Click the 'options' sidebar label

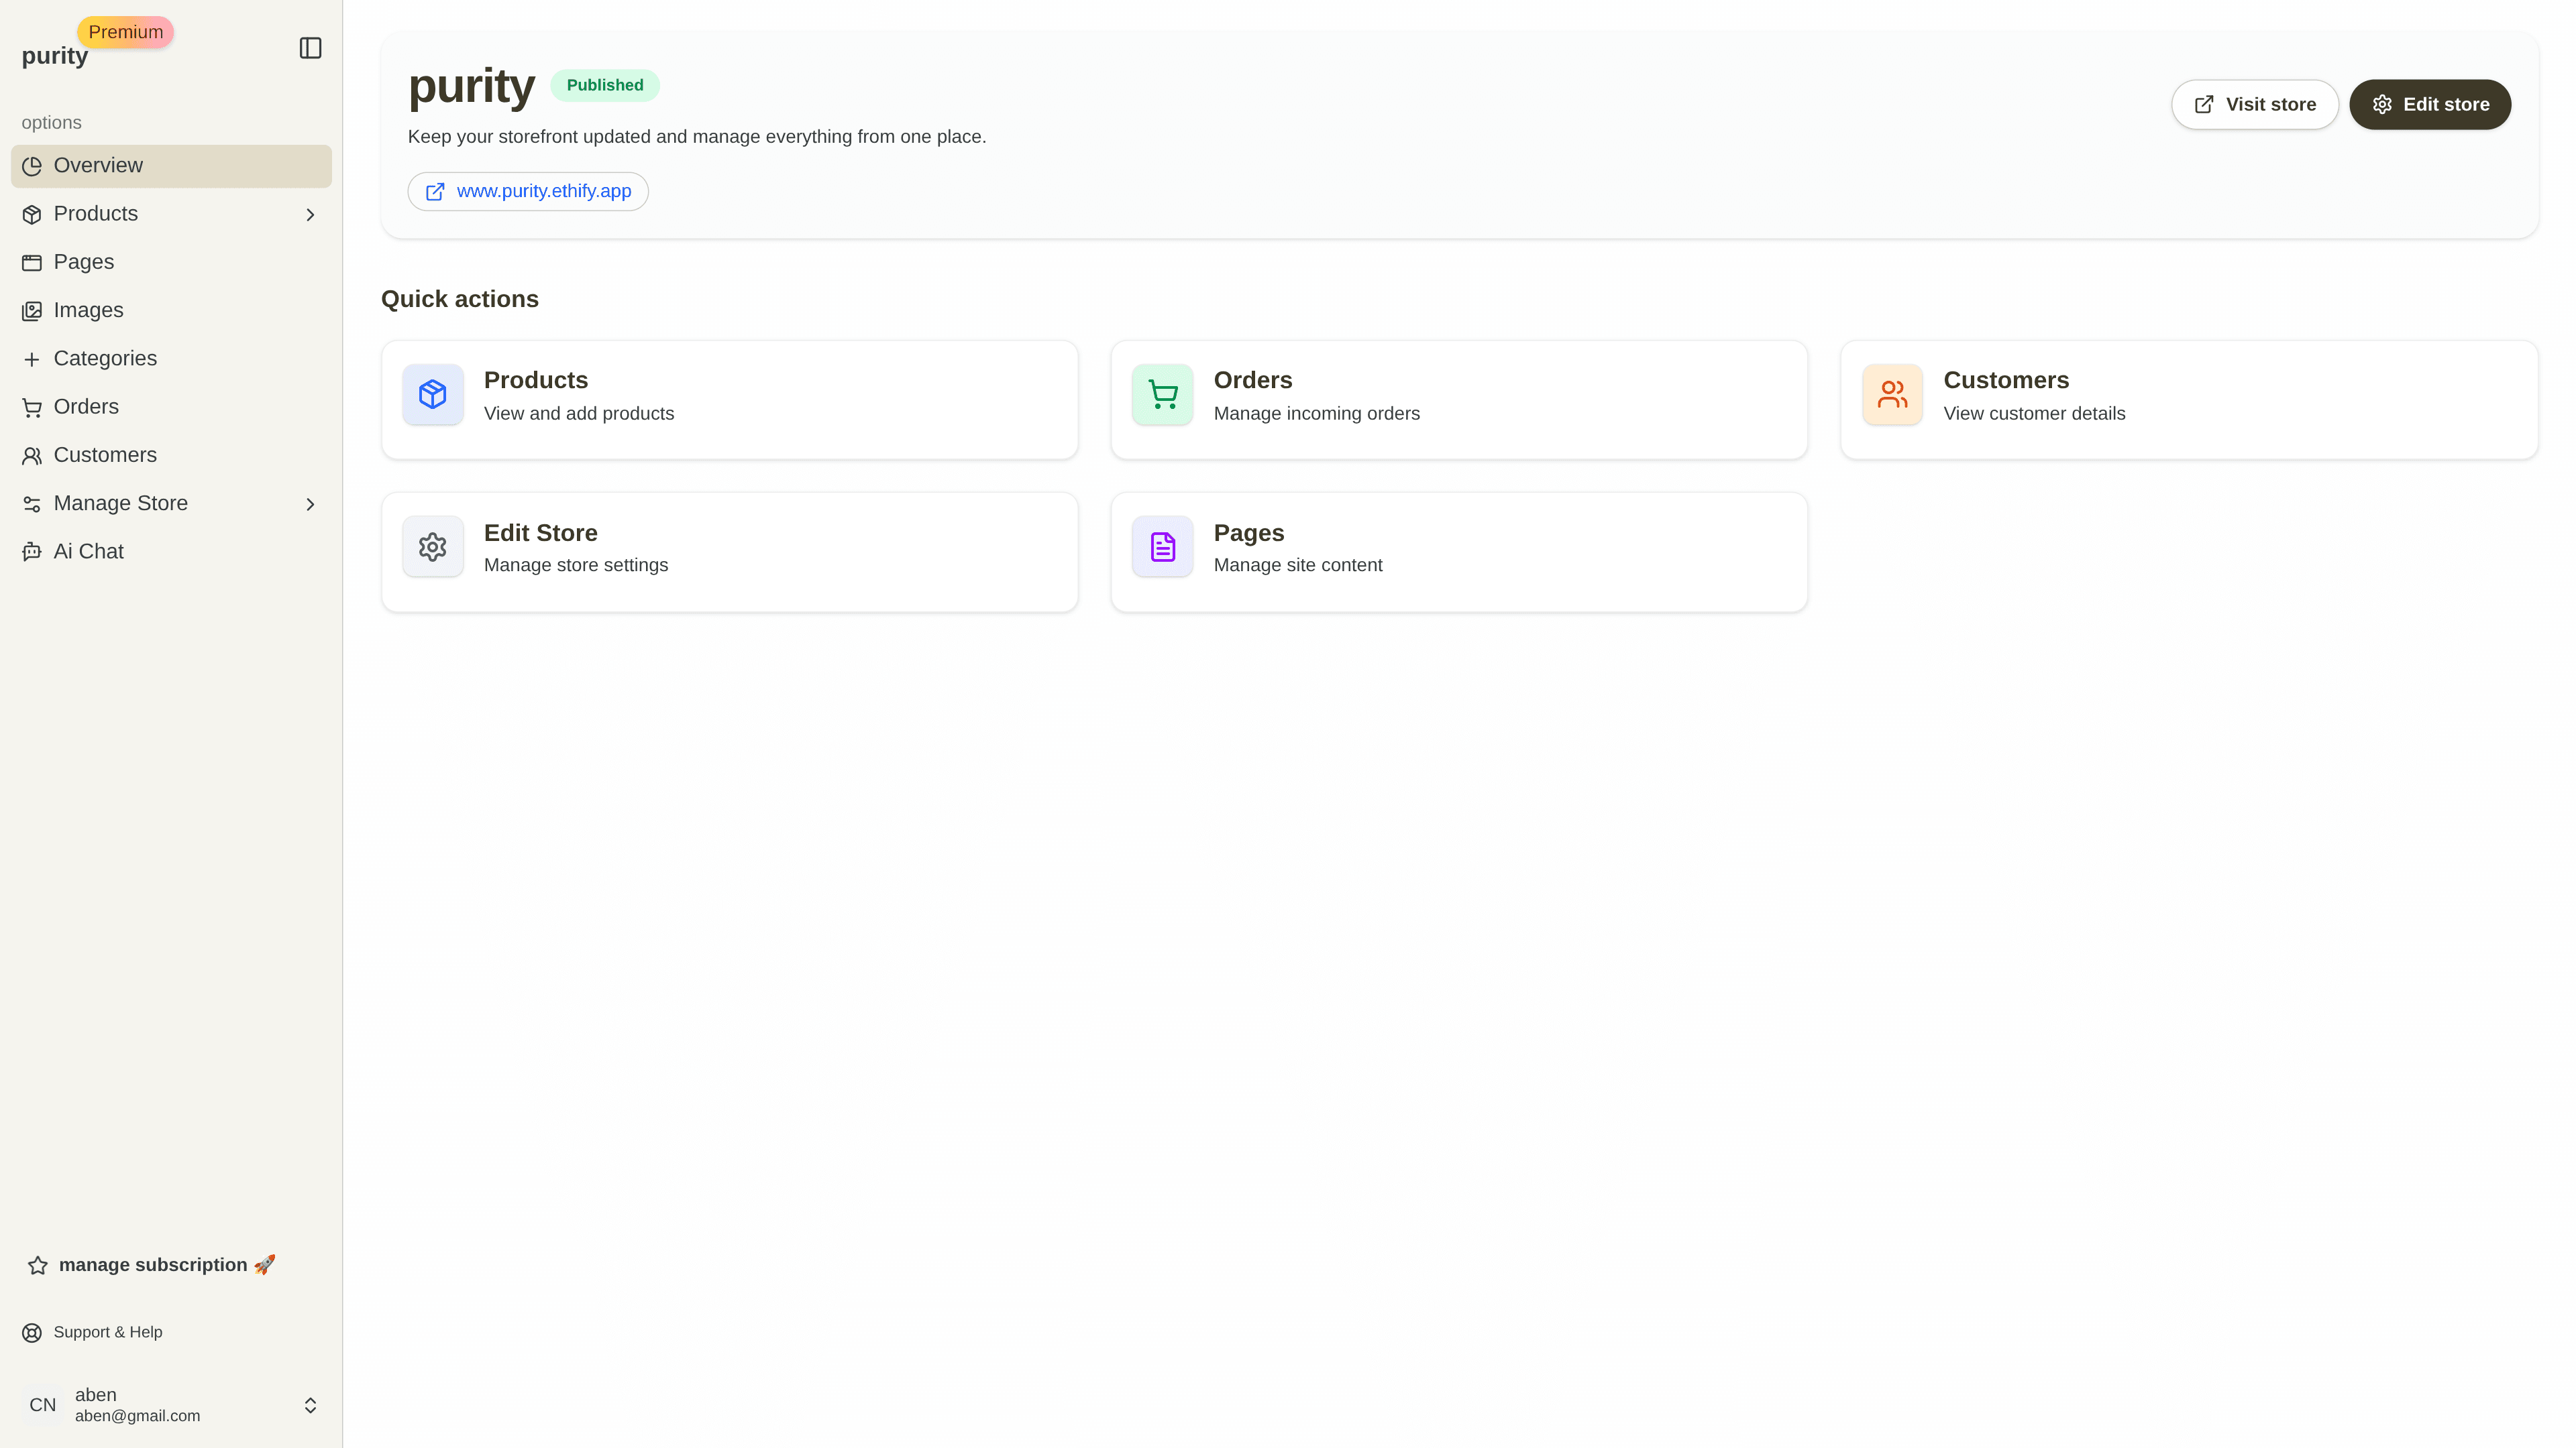[x=51, y=123]
